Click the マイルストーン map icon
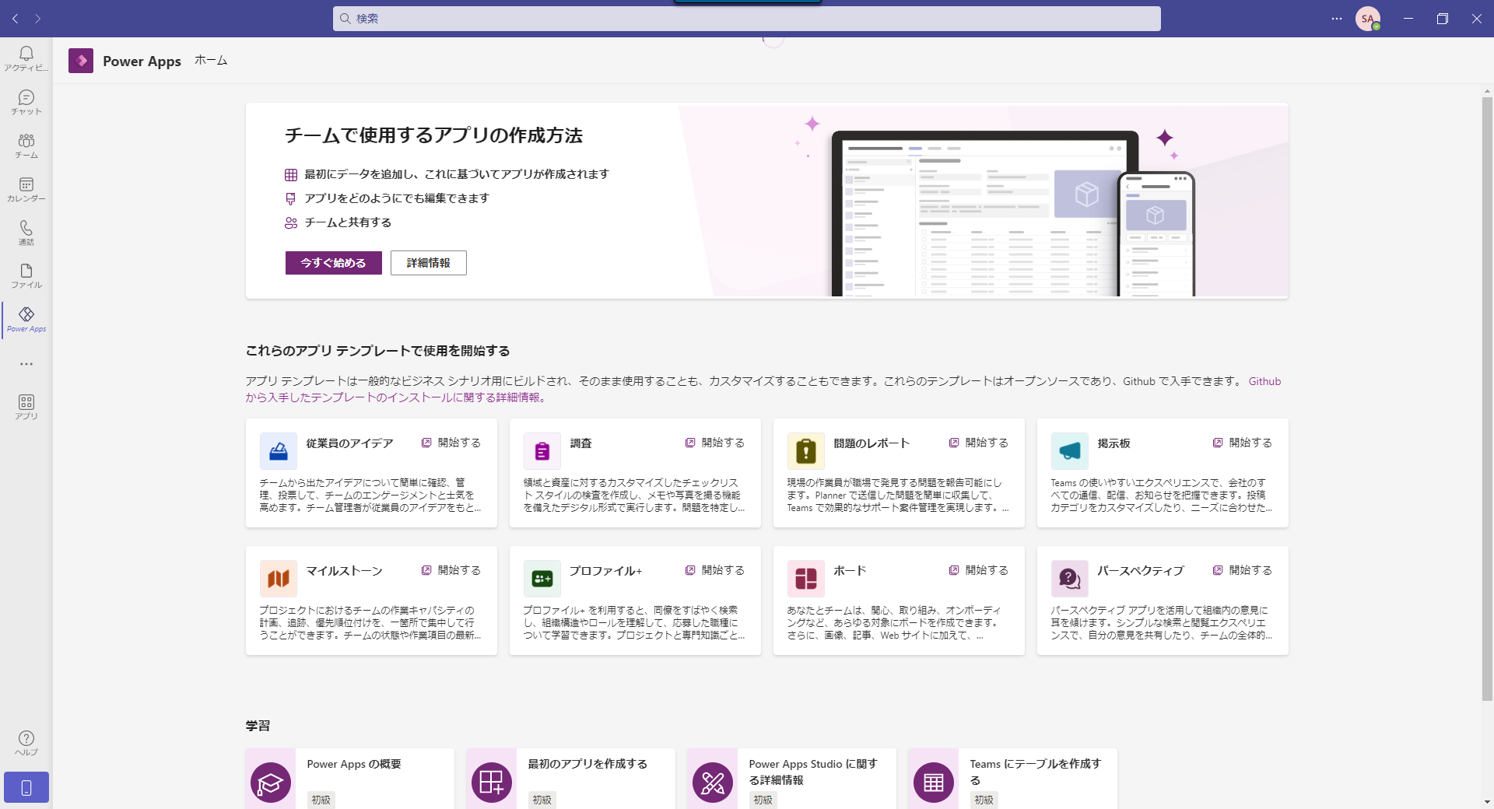1494x809 pixels. point(279,579)
